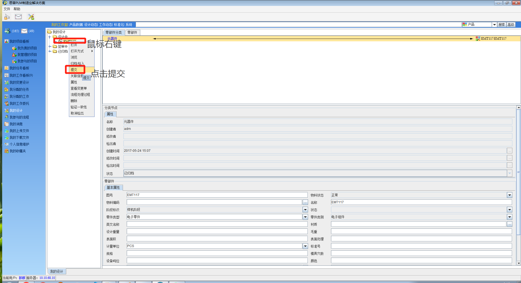
Task: Open 个人信息维护 sidebar icon
Action: (x=6, y=144)
